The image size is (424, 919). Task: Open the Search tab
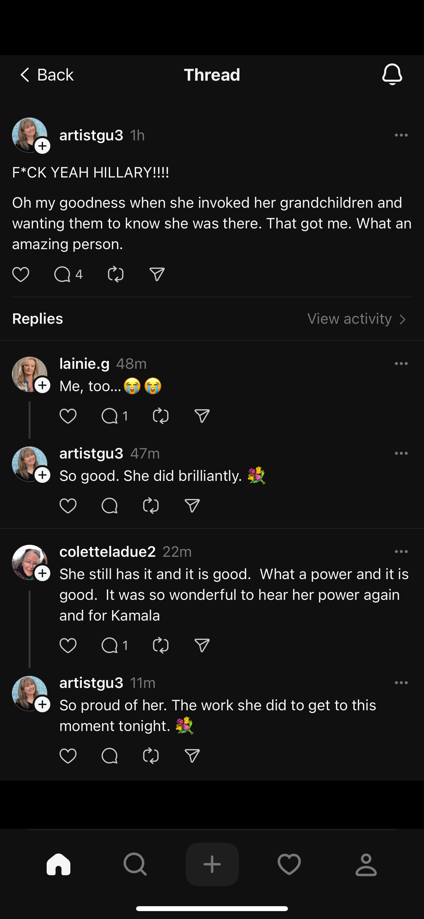coord(135,864)
